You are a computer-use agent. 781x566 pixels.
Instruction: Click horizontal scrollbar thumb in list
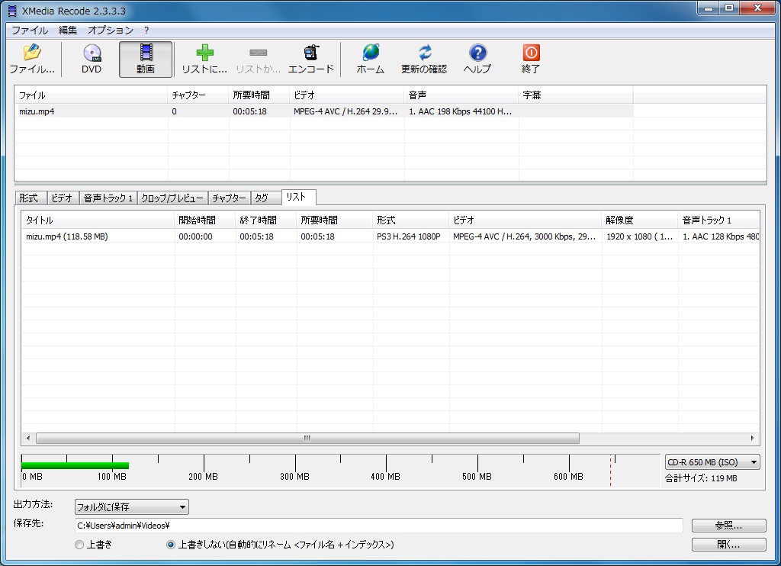click(x=307, y=439)
